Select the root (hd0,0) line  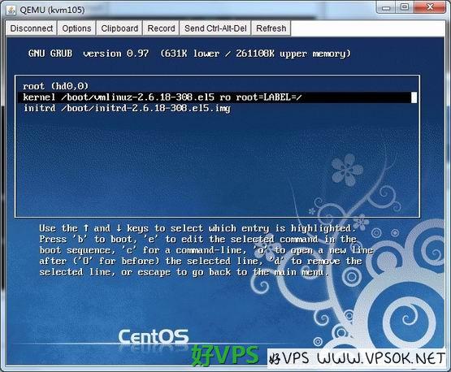tap(56, 86)
